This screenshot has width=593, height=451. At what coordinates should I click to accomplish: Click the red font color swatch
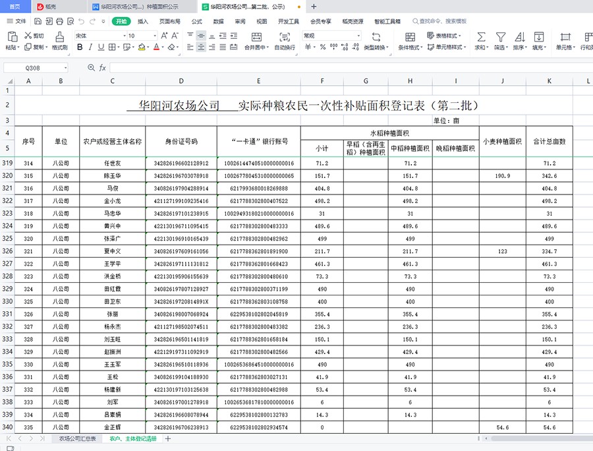(156, 47)
